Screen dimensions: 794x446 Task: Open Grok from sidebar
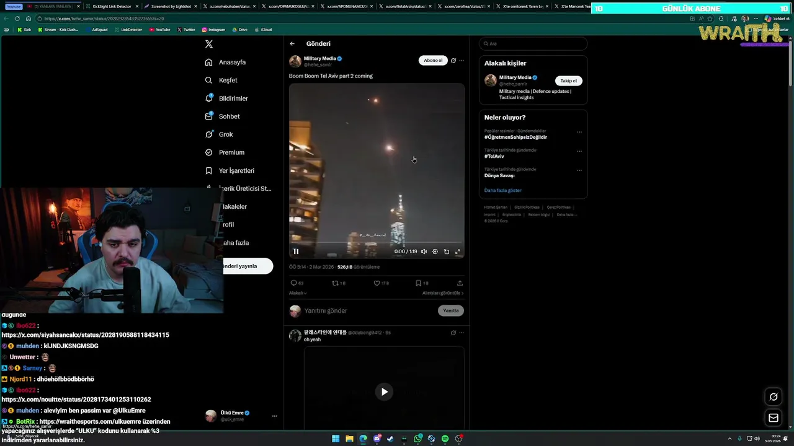[x=219, y=134]
